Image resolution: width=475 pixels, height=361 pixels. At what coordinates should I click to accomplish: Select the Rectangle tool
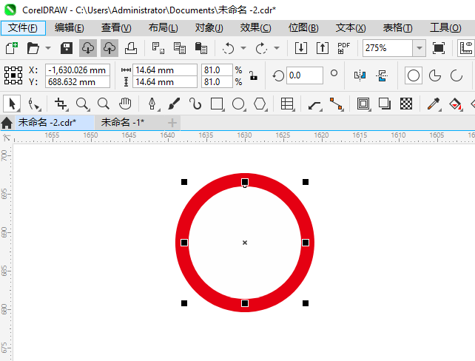coord(218,104)
